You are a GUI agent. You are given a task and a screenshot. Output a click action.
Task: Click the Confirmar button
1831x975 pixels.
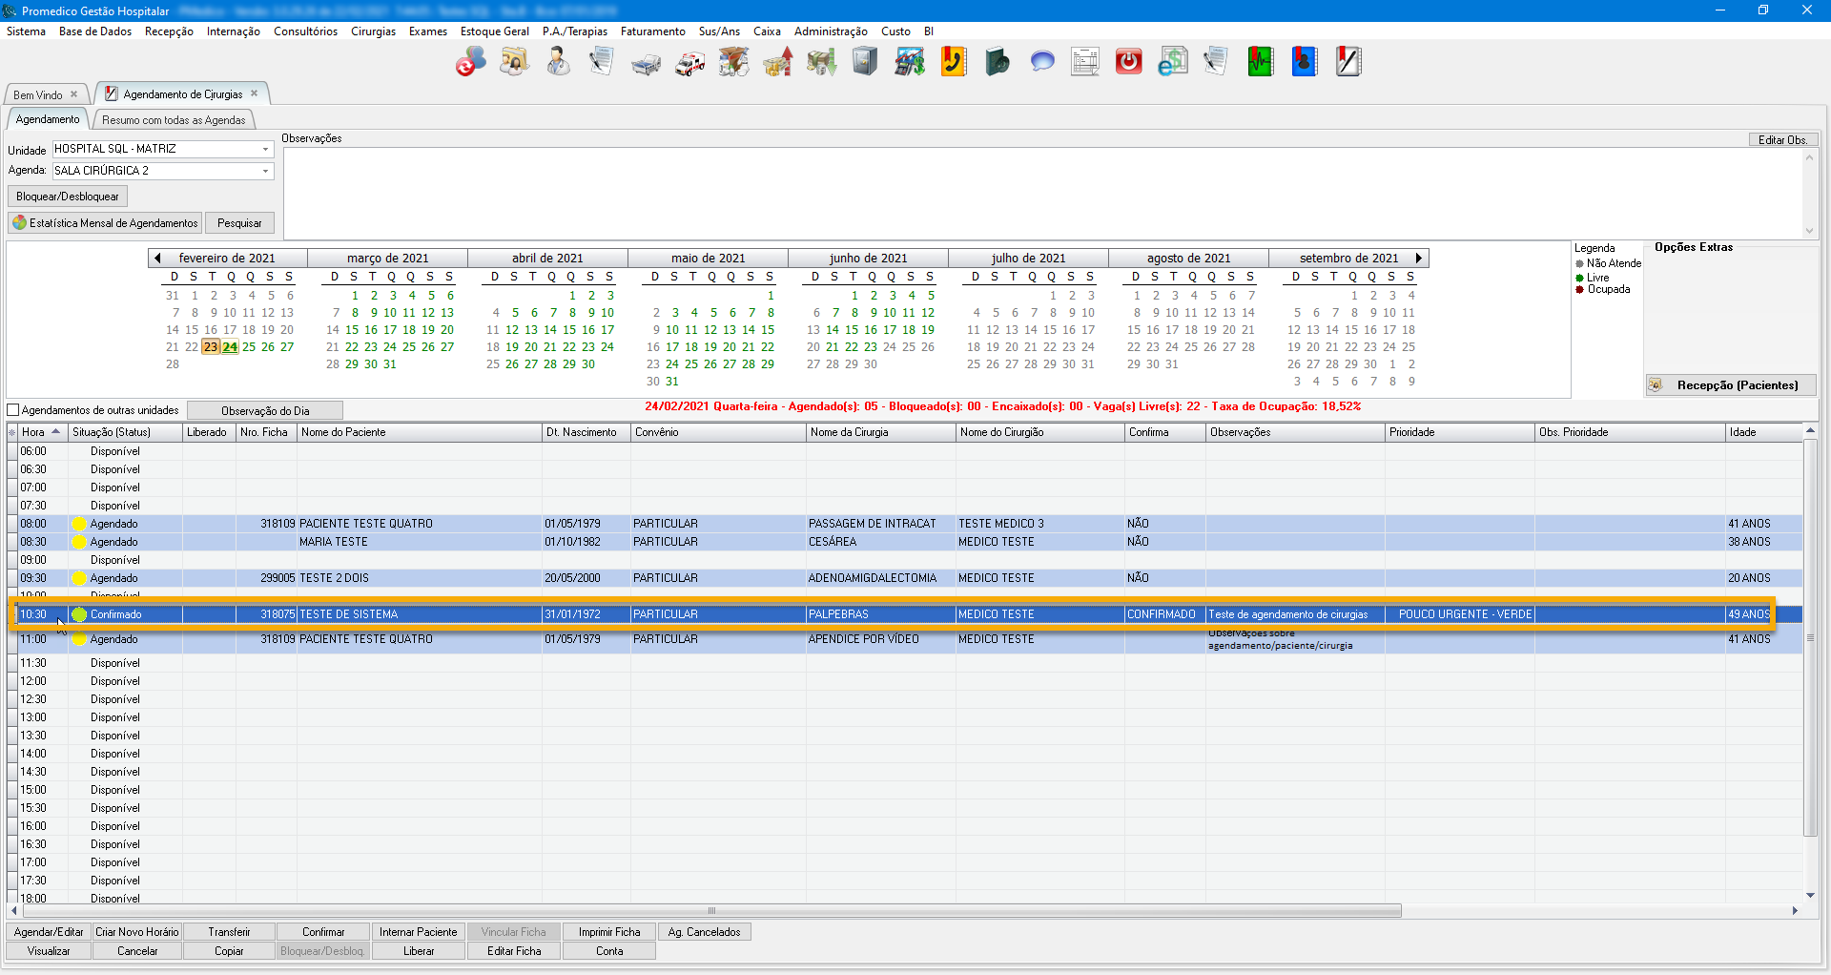coord(323,932)
